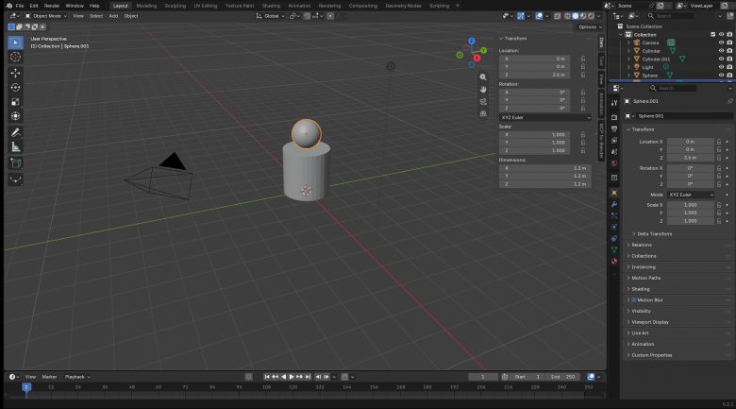Open the Modifiers wrench properties tab
This screenshot has height=409, width=736.
coord(614,204)
